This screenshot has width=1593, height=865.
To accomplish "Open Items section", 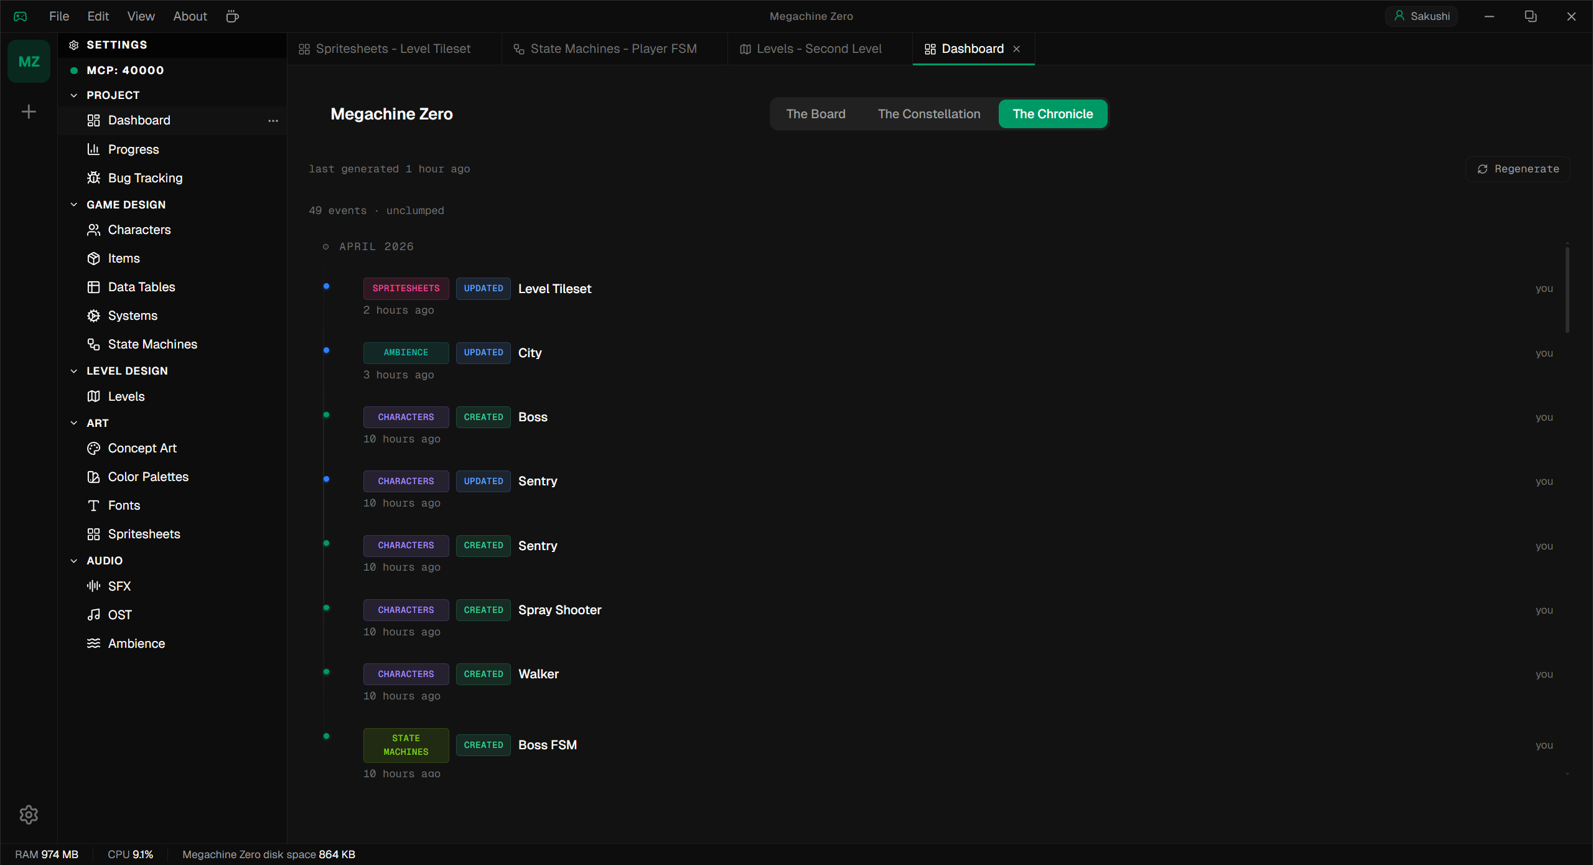I will pyautogui.click(x=172, y=258).
